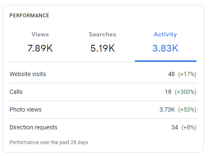Click the +8% change figure
The width and height of the screenshot is (209, 156).
pos(189,127)
